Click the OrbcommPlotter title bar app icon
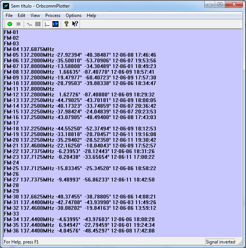Screen dimensions: 246x248 coord(6,6)
